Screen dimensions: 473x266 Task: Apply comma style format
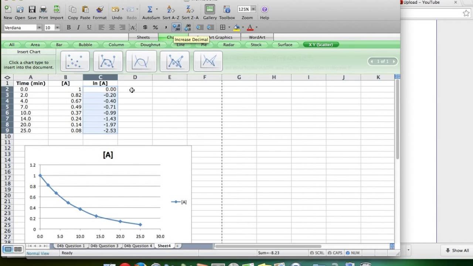click(x=166, y=27)
